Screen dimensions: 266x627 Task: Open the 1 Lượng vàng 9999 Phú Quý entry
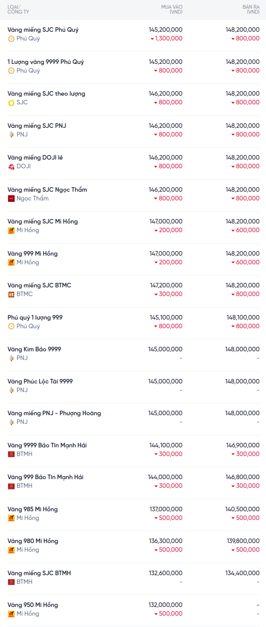(46, 62)
